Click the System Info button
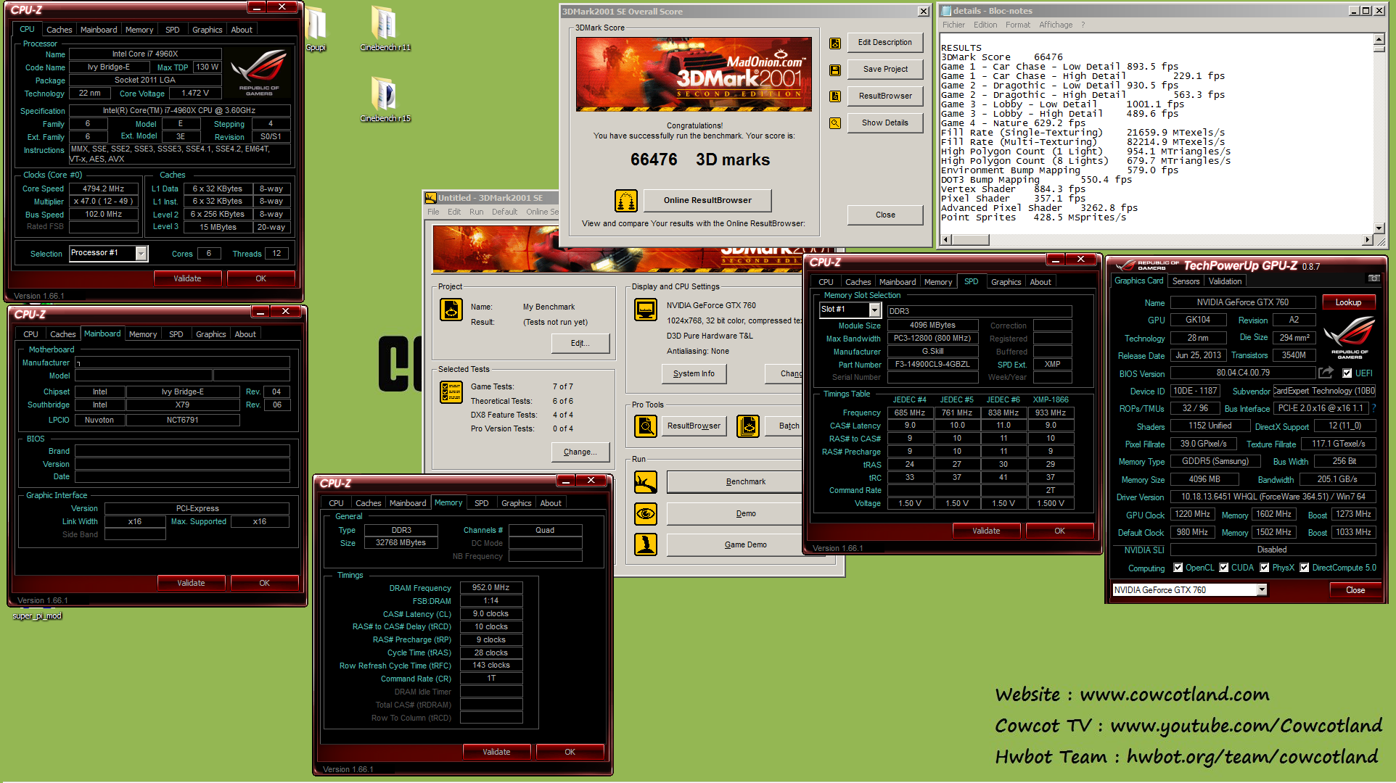1396x783 pixels. pos(694,374)
